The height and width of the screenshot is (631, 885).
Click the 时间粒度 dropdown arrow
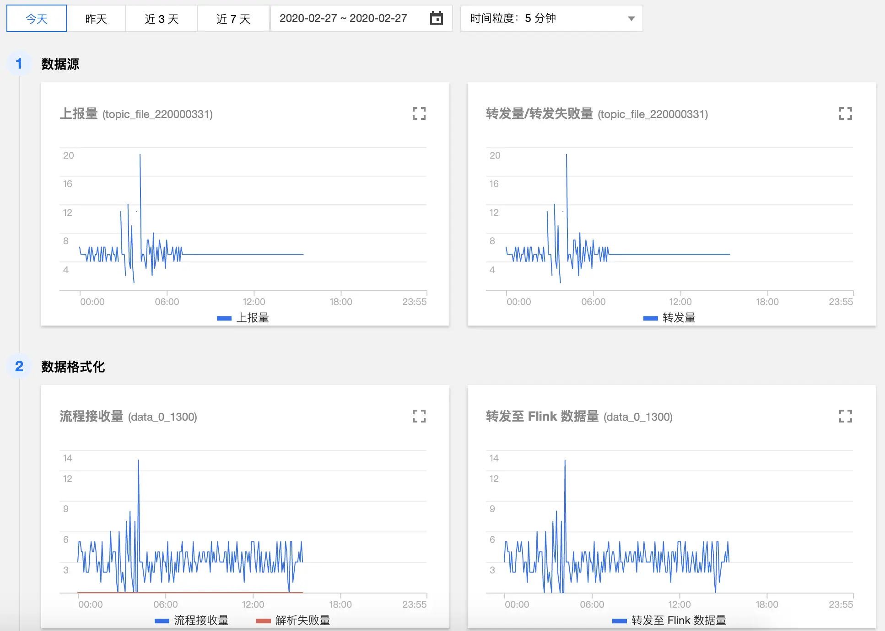[631, 19]
